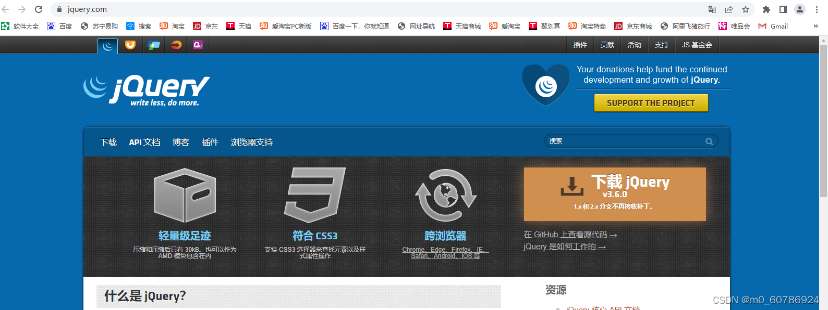The image size is (828, 310).
Task: Open the 浏览器支持 navigation item
Action: click(x=252, y=143)
